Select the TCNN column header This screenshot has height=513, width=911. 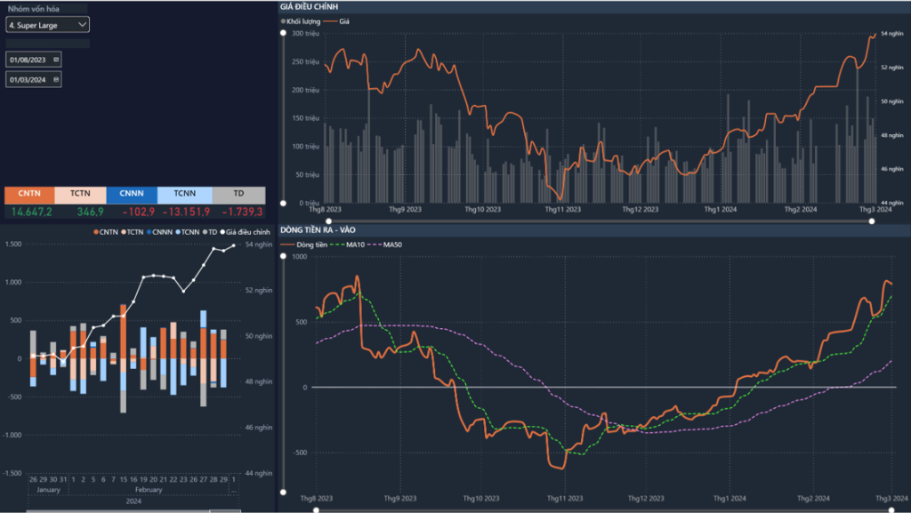tap(184, 193)
